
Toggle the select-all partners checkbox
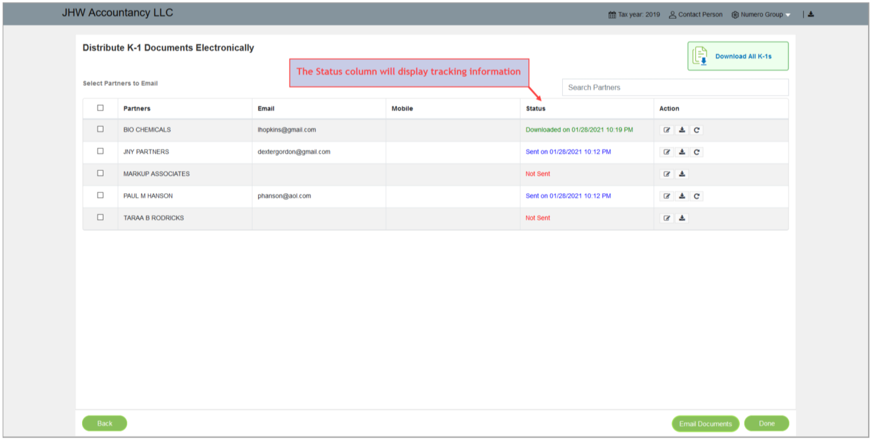point(100,108)
